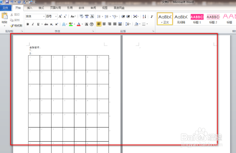Toggle Superscript formatting
This screenshot has height=153, width=236.
[57, 24]
